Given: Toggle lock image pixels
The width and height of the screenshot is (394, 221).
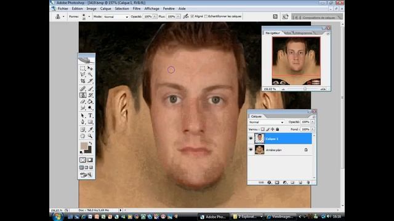Looking at the screenshot, I should (268, 130).
